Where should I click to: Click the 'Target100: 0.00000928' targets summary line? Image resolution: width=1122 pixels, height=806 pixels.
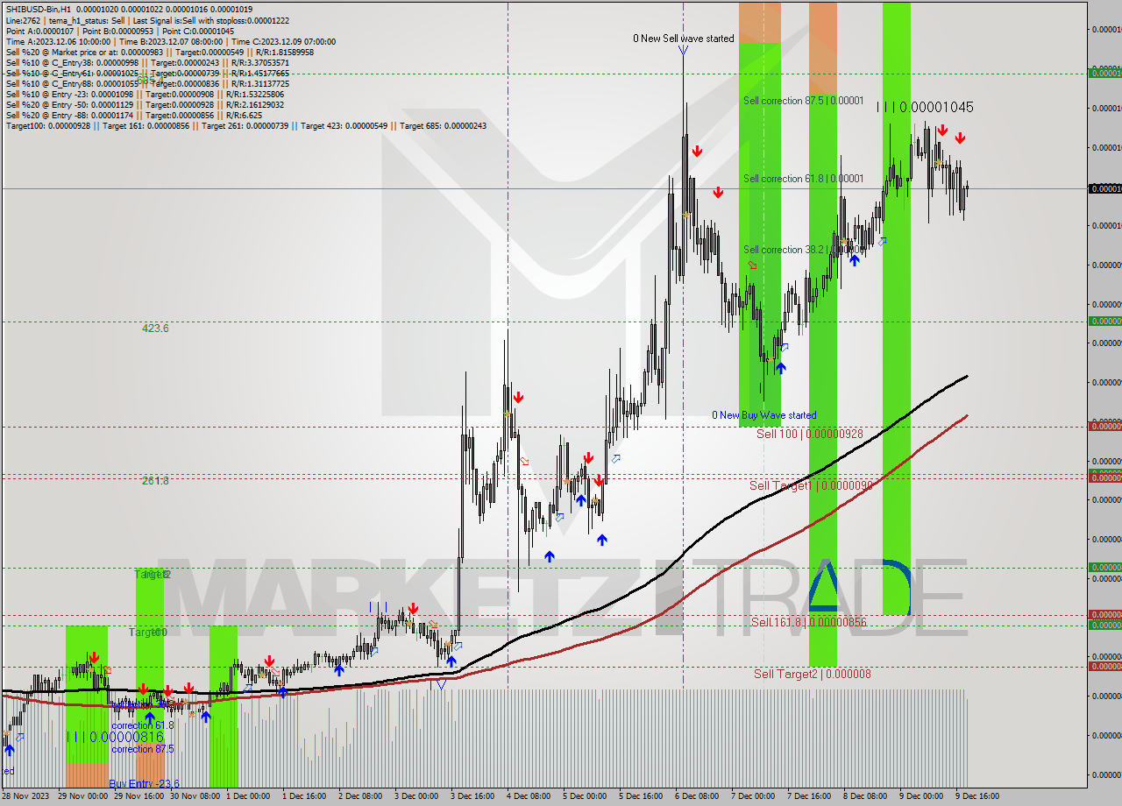pyautogui.click(x=245, y=125)
